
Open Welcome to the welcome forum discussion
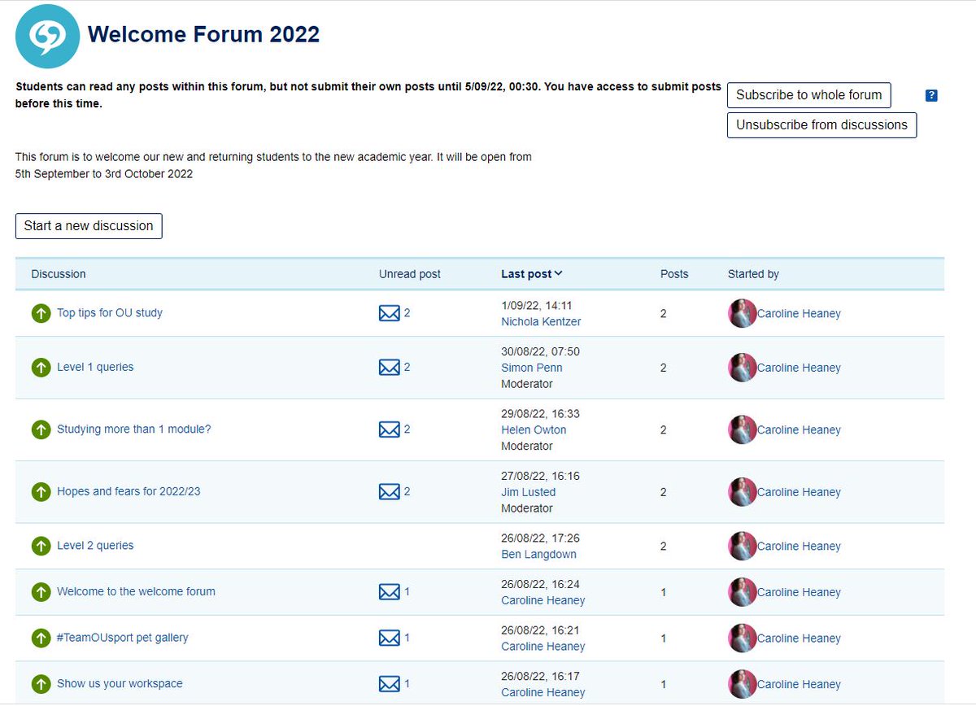tap(137, 592)
